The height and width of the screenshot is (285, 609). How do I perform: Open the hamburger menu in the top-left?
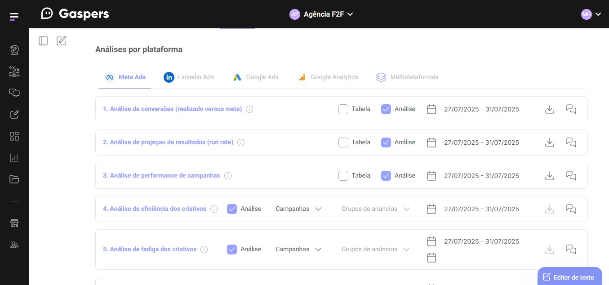pos(14,16)
